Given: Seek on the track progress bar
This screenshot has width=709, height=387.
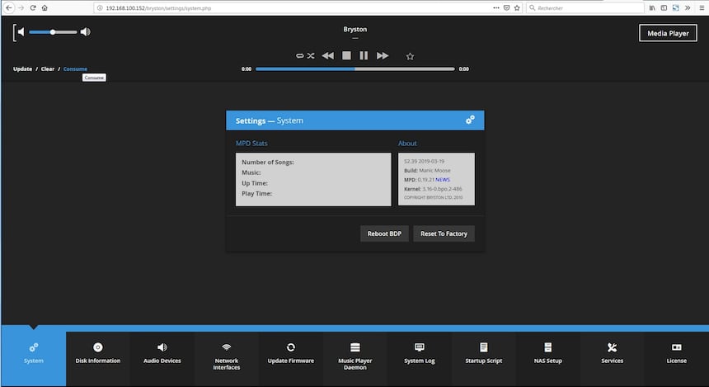Looking at the screenshot, I should point(355,68).
